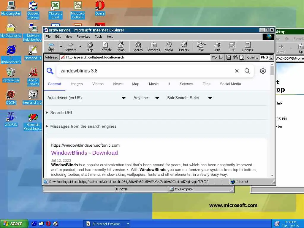Select the Opera desktop icon
The width and height of the screenshot is (304, 228).
click(100, 8)
